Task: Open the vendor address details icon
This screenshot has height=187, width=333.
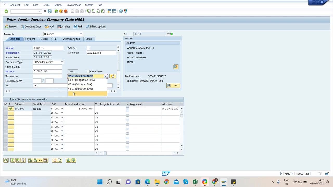Action: [176, 67]
